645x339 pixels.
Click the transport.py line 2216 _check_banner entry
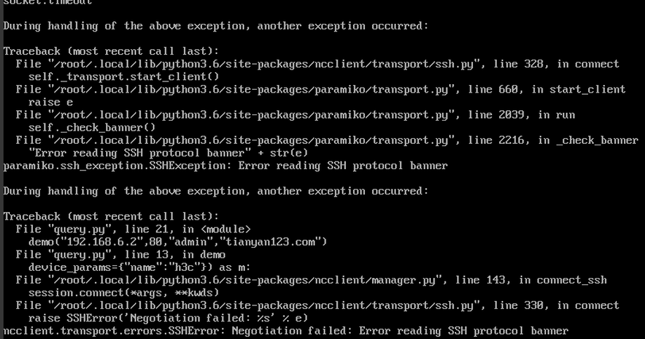(326, 140)
